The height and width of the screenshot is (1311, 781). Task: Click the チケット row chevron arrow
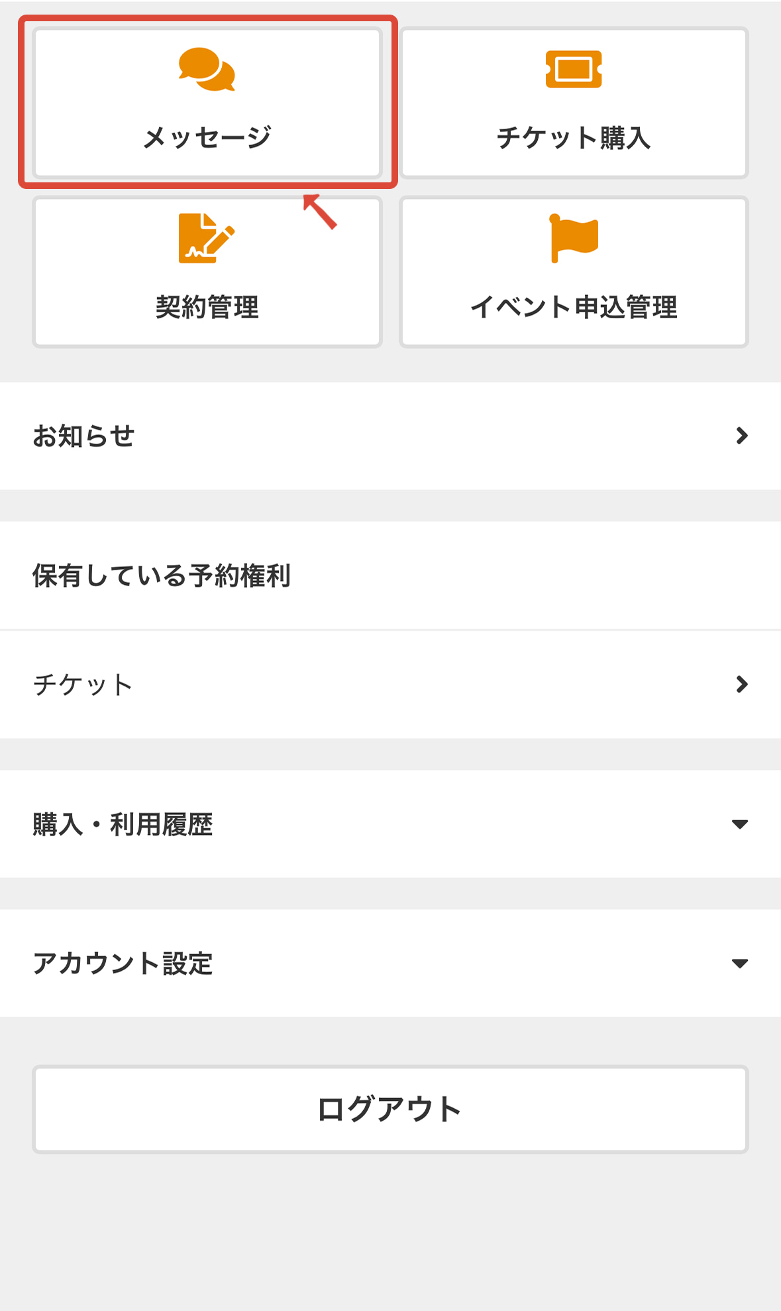741,684
